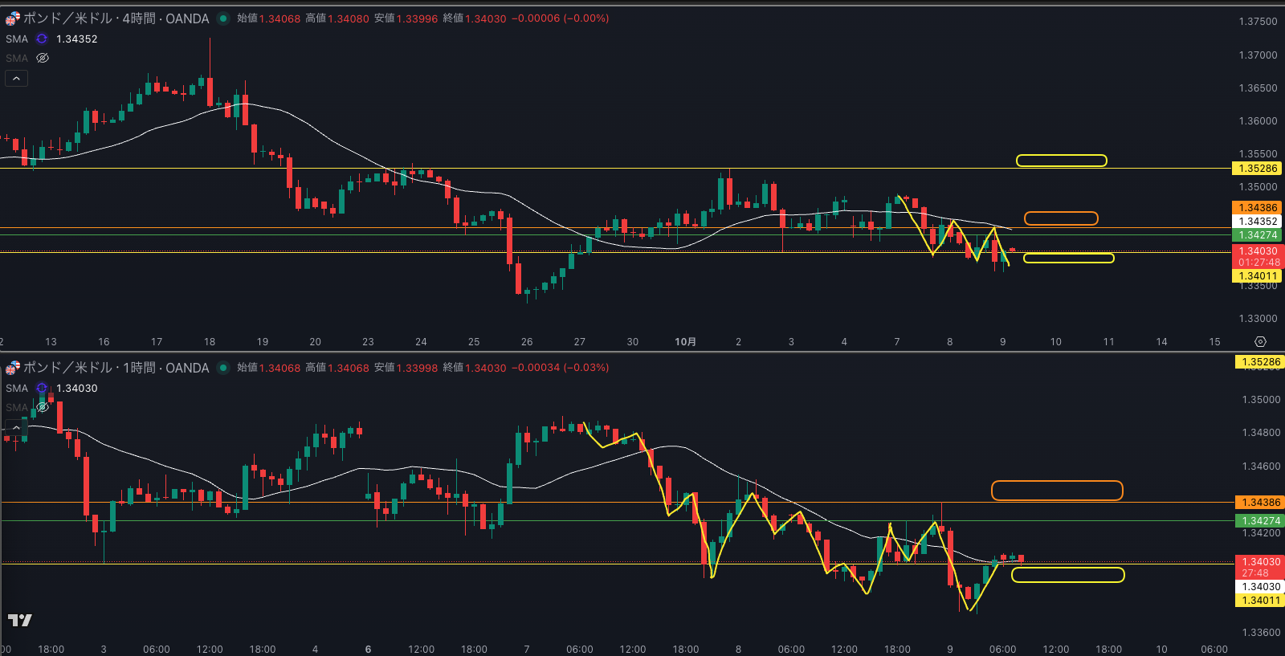The height and width of the screenshot is (656, 1285).
Task: Click the SMA loading icon on 1-hour chart
Action: click(42, 388)
